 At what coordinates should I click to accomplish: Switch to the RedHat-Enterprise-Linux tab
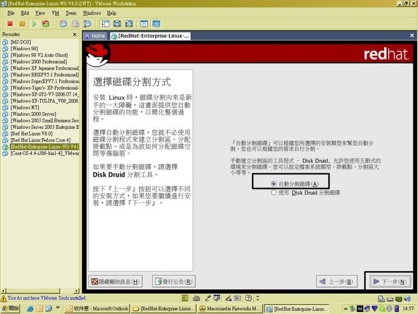point(150,36)
